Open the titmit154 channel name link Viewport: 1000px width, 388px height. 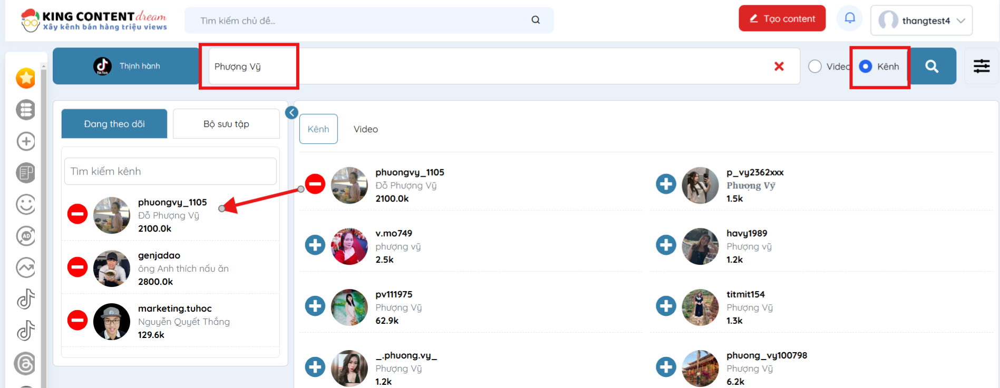(745, 294)
